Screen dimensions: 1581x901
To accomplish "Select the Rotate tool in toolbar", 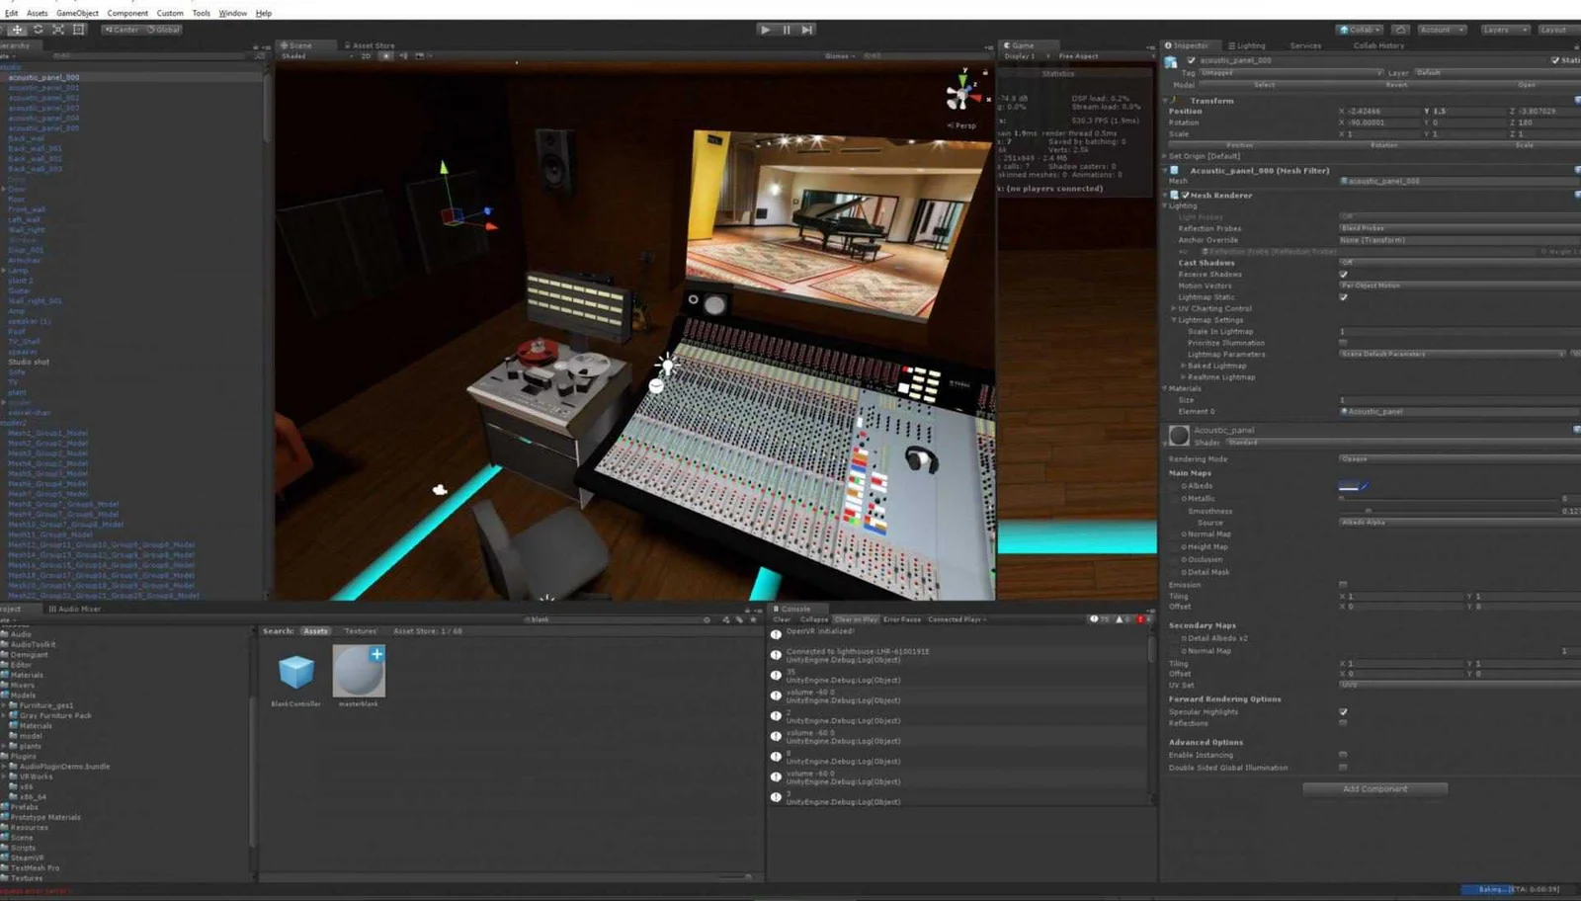I will (x=38, y=30).
